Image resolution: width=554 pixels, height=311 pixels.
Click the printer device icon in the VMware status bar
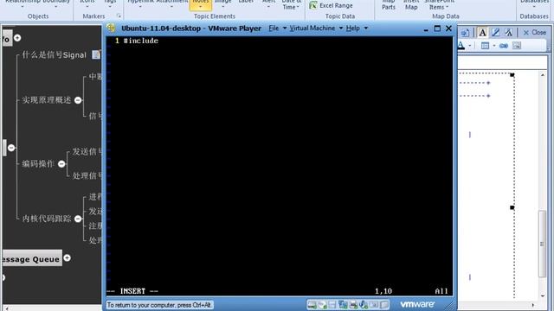[x=353, y=305]
